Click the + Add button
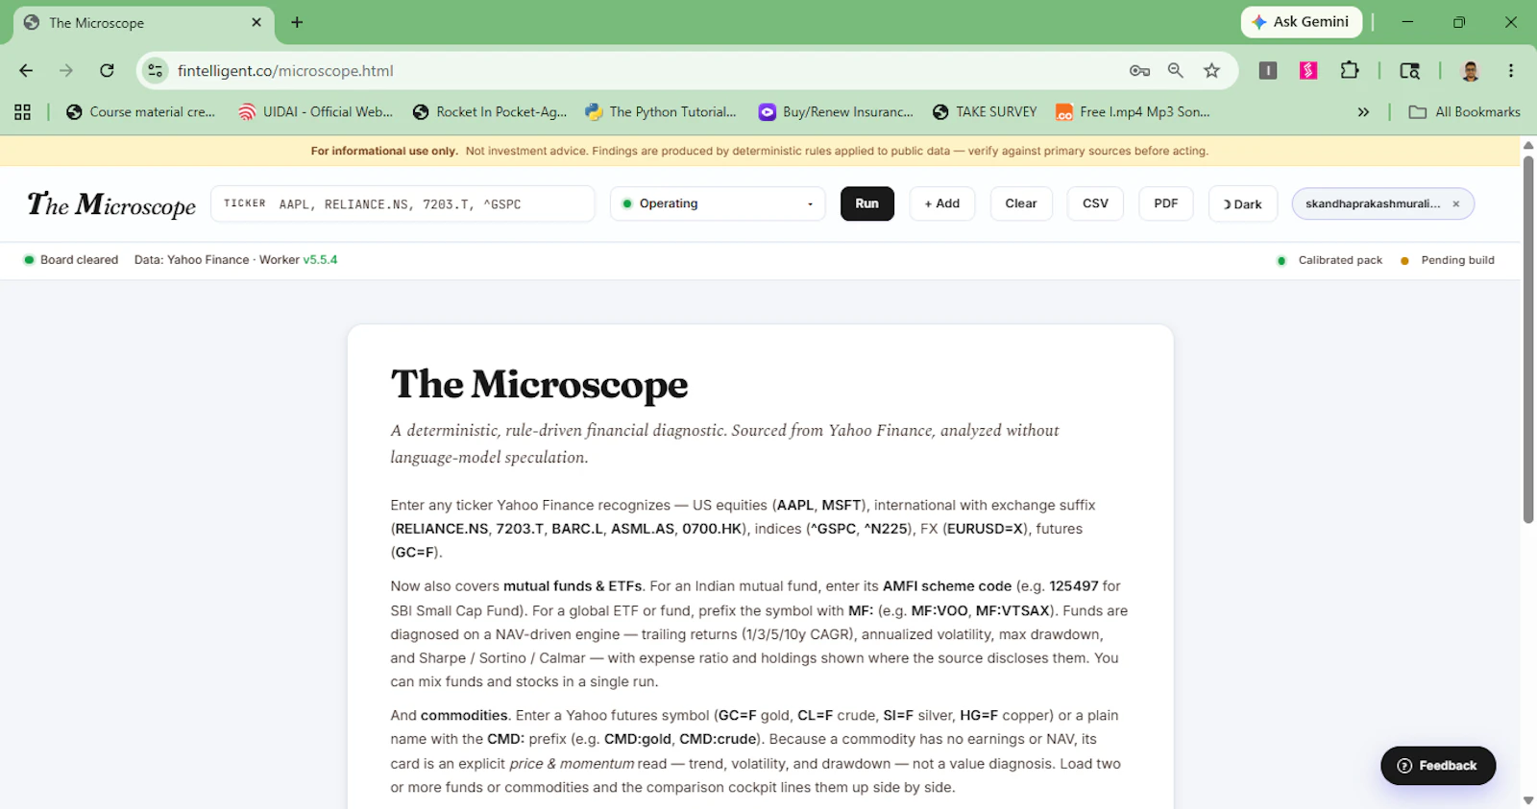 [x=941, y=203]
